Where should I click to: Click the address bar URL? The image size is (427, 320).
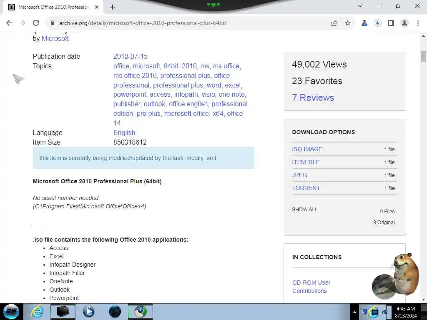(x=143, y=23)
